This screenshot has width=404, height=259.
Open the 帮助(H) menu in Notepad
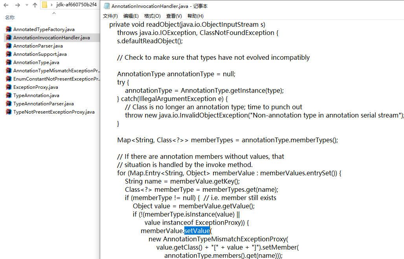click(195, 16)
